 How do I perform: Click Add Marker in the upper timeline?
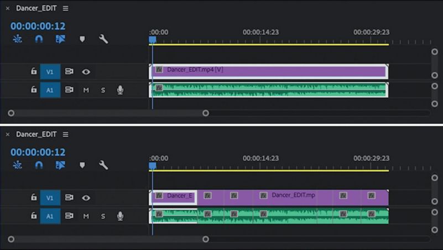[x=82, y=39]
